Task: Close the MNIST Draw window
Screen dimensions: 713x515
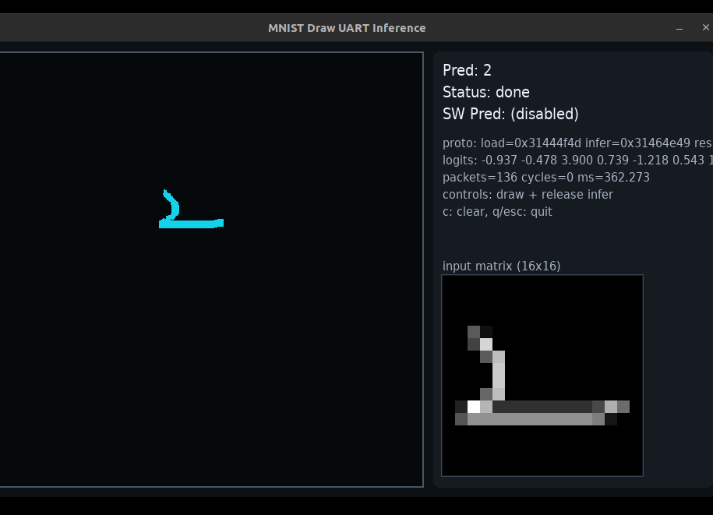Action: (705, 28)
